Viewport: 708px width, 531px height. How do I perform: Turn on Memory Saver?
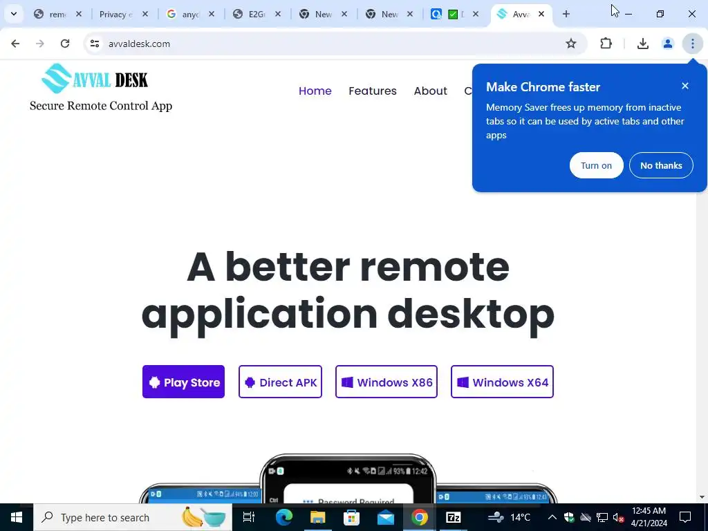[597, 165]
